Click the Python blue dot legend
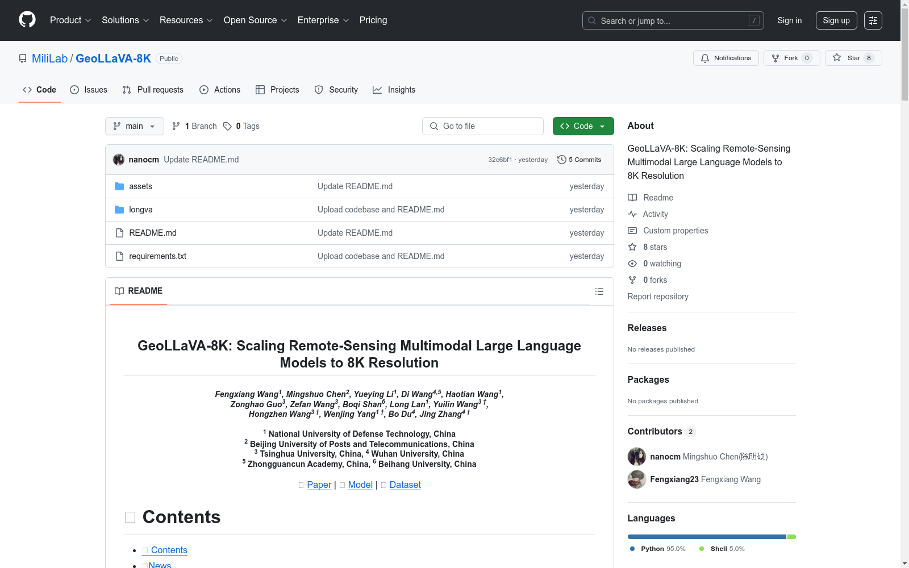 pos(632,549)
